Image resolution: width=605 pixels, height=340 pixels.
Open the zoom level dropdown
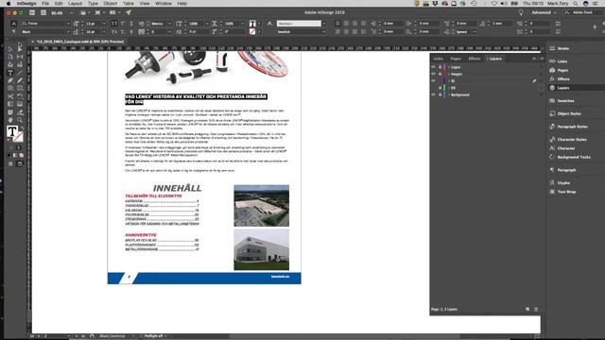click(x=72, y=12)
